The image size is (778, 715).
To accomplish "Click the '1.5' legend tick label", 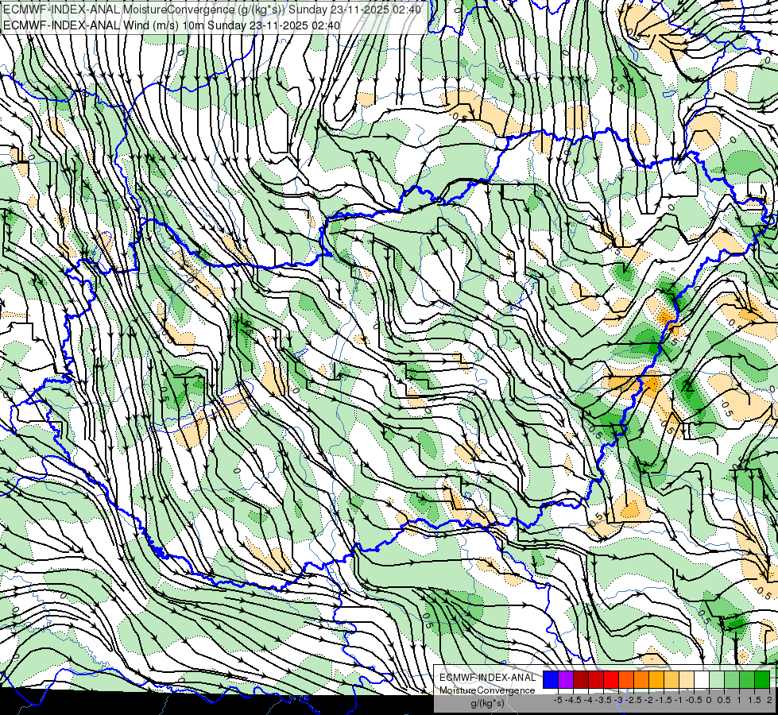I will click(x=754, y=700).
